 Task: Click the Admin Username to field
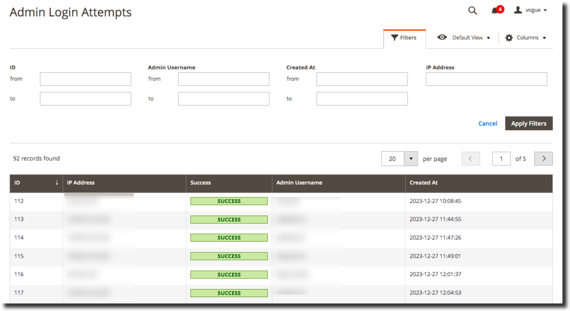pyautogui.click(x=223, y=99)
